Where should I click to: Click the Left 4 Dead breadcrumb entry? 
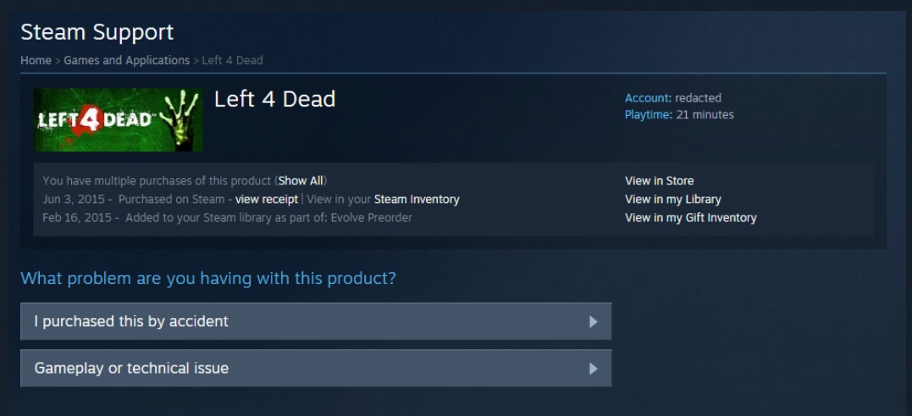(232, 60)
